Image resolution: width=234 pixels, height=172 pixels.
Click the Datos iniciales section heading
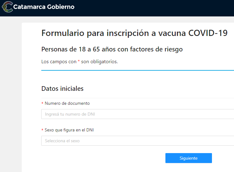click(62, 89)
